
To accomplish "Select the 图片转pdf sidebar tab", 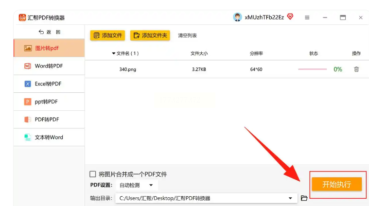I will [x=49, y=48].
